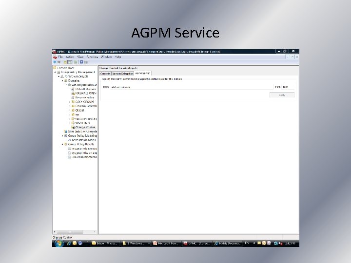Viewport: 351px width, 263px height.
Task: Collapse the Domains node
Action: 62,80
